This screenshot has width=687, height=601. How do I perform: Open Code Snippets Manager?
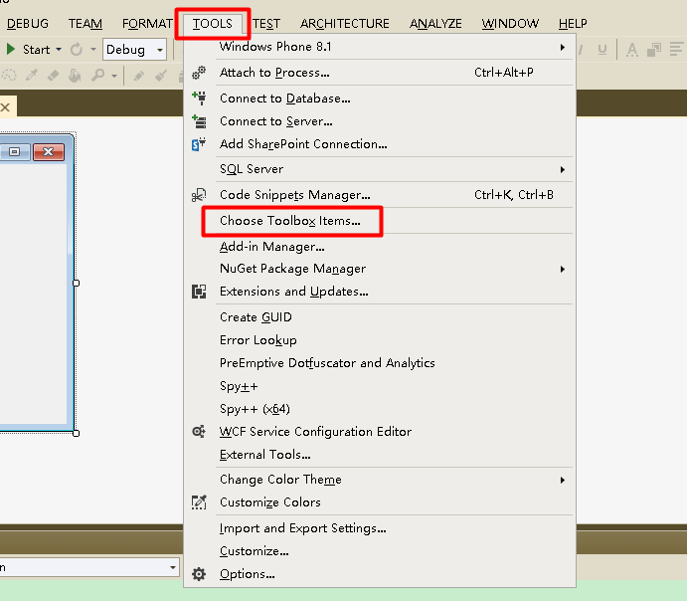pos(380,195)
